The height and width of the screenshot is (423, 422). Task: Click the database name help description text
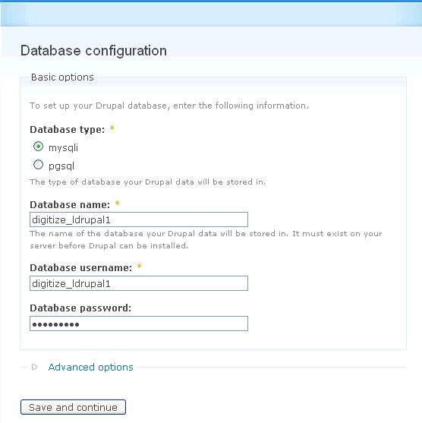(x=206, y=239)
